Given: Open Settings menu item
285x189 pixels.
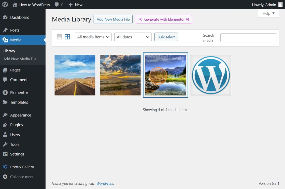Looking at the screenshot, I should coord(17,154).
